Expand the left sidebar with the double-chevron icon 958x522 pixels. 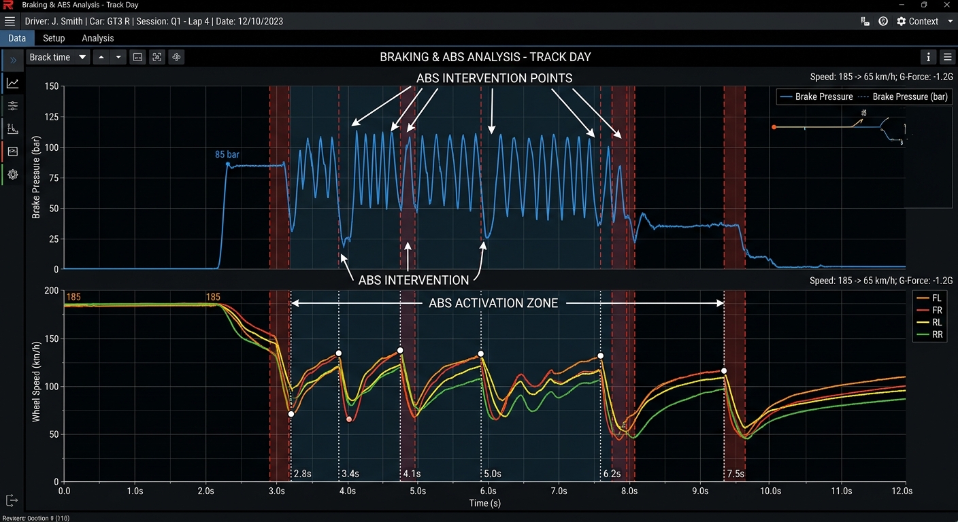pyautogui.click(x=13, y=60)
